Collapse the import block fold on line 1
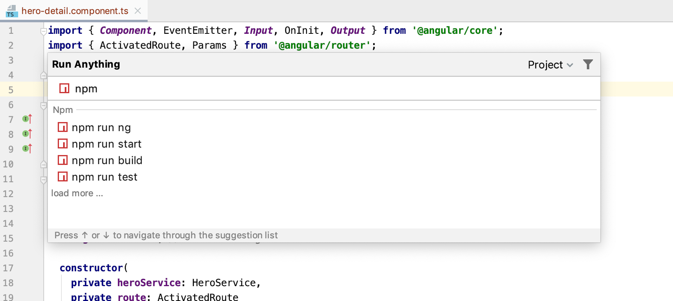Viewport: 673px width, 301px height. 44,31
